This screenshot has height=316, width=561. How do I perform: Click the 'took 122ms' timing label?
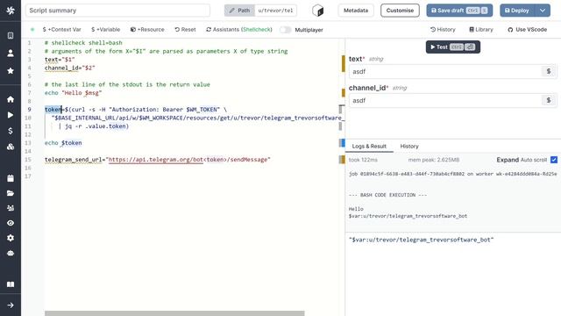(363, 160)
